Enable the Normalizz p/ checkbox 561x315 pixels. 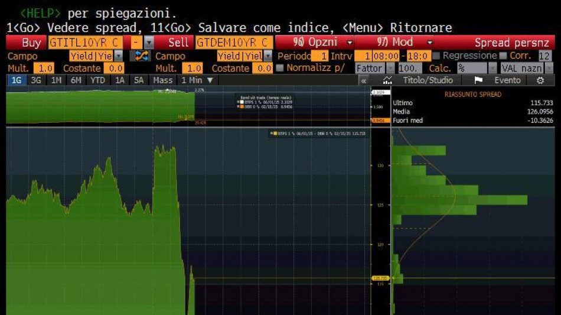click(280, 67)
